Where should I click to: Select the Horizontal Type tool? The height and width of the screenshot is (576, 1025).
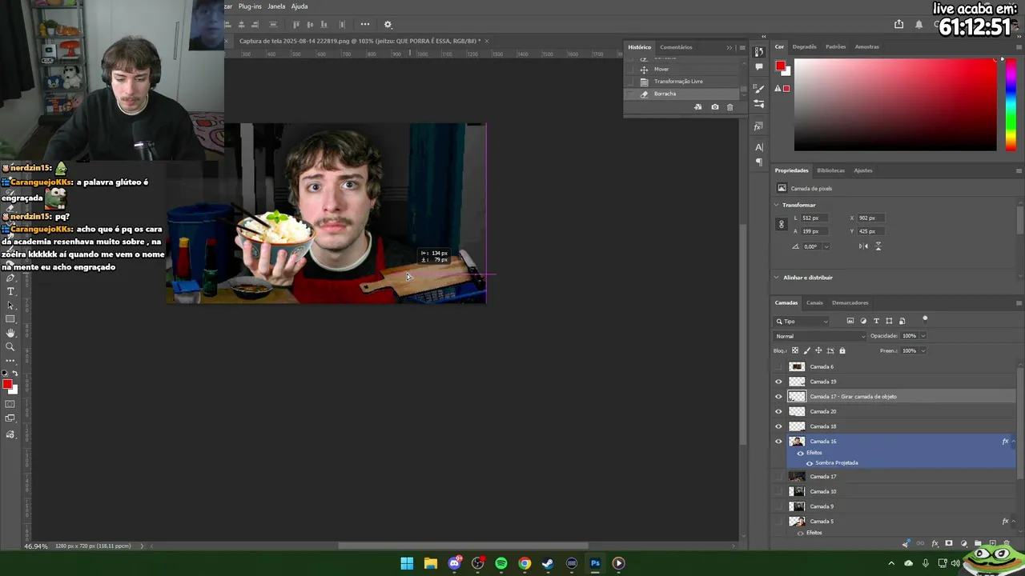[x=10, y=292]
